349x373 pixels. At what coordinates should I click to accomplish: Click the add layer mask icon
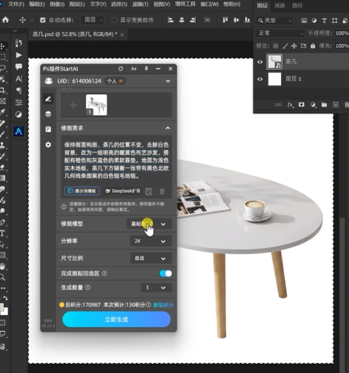click(301, 105)
